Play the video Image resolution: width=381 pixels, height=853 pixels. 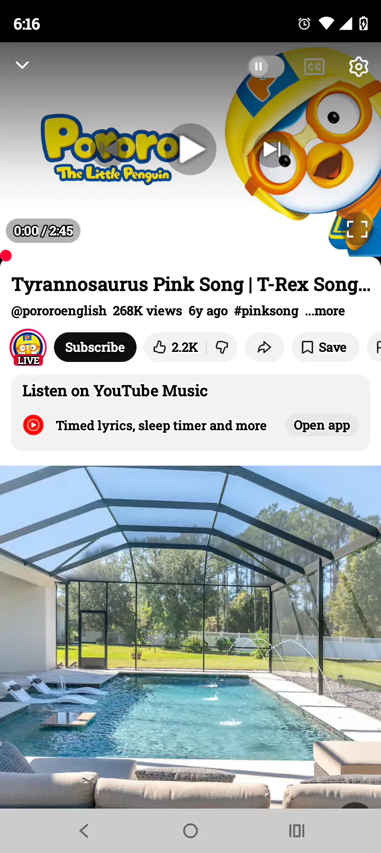point(190,149)
